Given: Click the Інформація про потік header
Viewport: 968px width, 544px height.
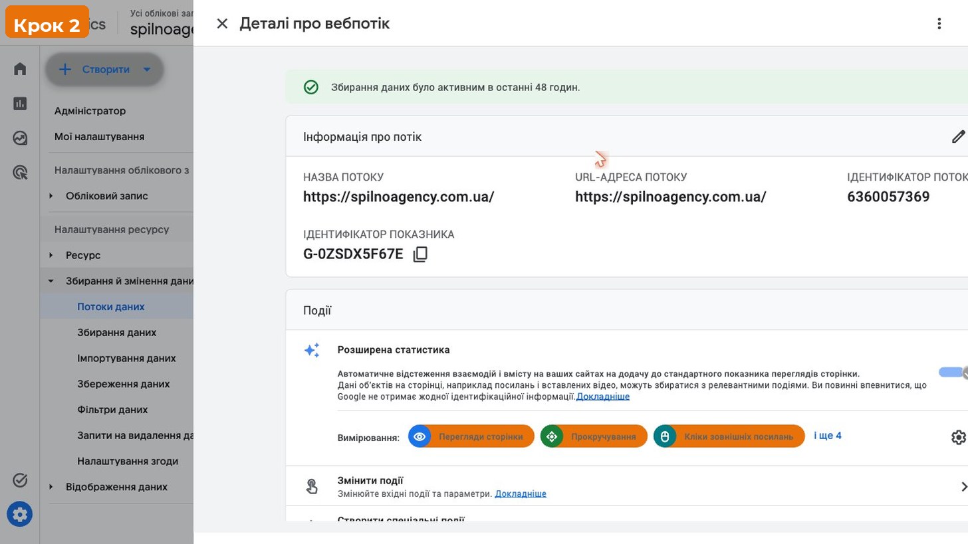Looking at the screenshot, I should 362,137.
